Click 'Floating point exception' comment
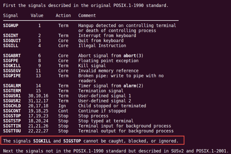Viewport: 231px width, 154px height. pyautogui.click(x=108, y=61)
